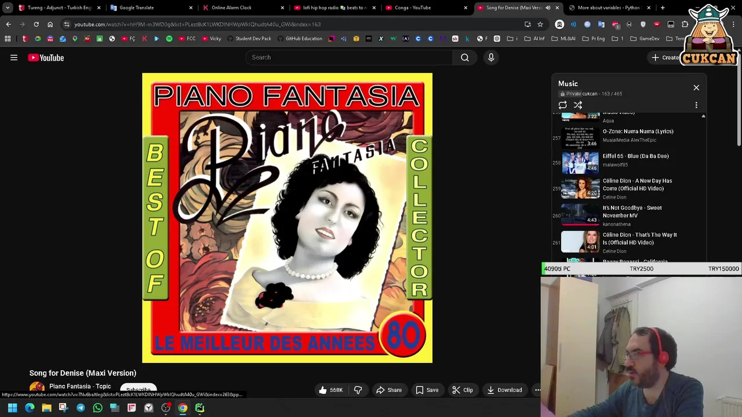Expand the ML&AI bookmarks folder

click(x=563, y=38)
